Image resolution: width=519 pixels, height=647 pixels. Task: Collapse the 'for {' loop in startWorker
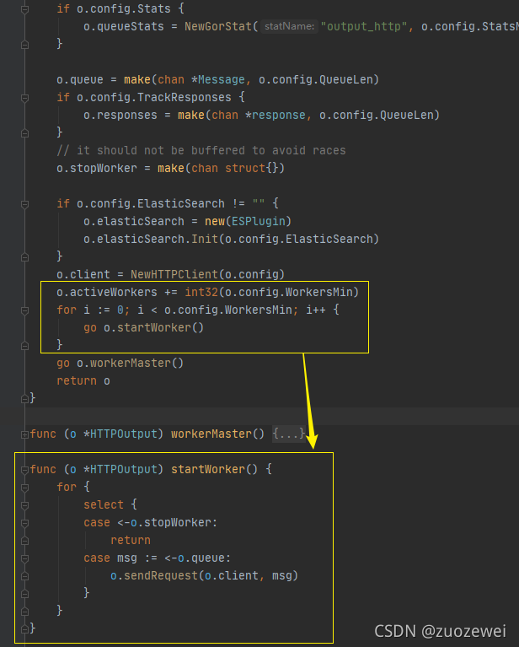click(x=24, y=488)
